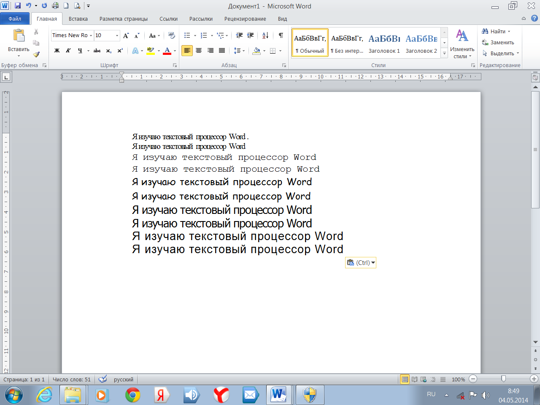Switch to the Рецензирование tab
The image size is (540, 405).
click(x=245, y=19)
